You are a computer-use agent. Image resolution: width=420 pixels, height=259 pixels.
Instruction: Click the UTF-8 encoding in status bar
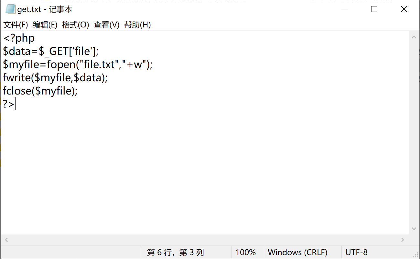[x=356, y=252]
